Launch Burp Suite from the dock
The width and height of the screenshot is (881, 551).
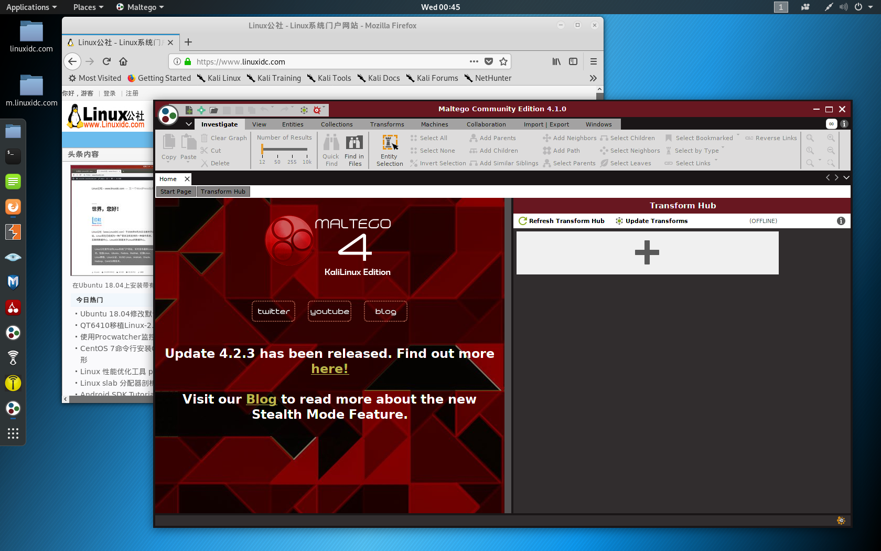[x=13, y=232]
